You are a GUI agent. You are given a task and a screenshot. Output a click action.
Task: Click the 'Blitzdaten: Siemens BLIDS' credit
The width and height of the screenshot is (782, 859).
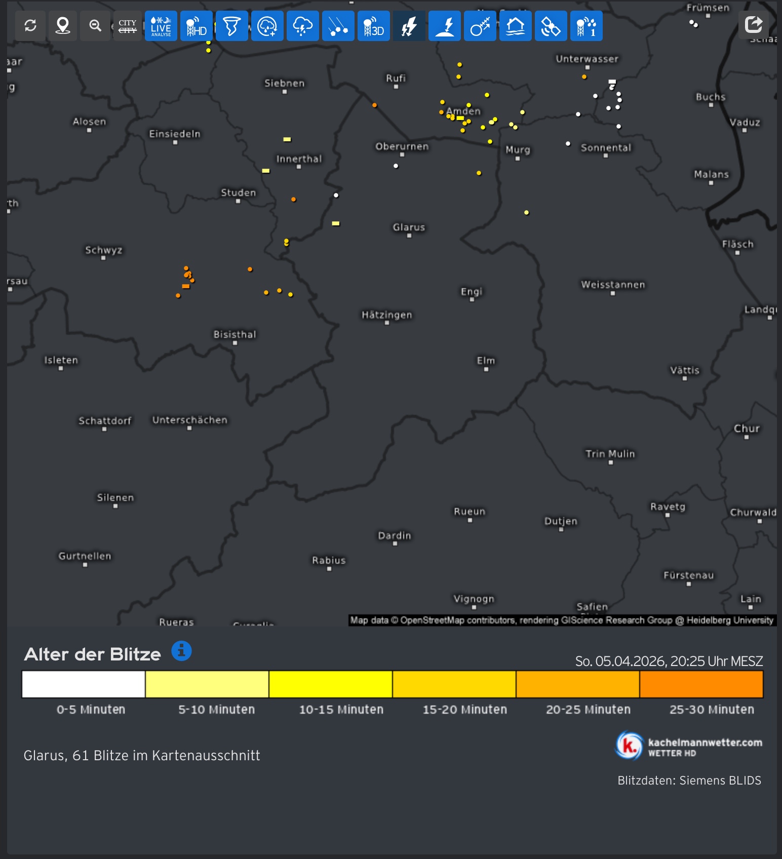(689, 780)
